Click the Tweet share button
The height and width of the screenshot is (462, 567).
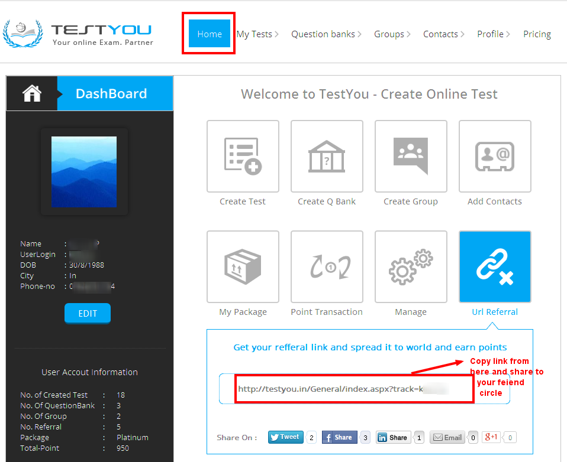coord(285,437)
